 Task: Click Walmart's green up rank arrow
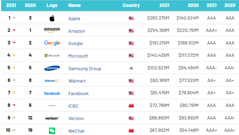point(14,80)
